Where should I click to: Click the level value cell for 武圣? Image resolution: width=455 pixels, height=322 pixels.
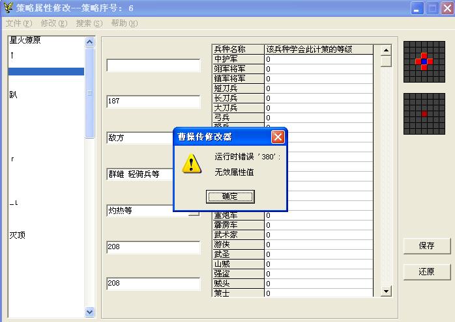coord(319,254)
